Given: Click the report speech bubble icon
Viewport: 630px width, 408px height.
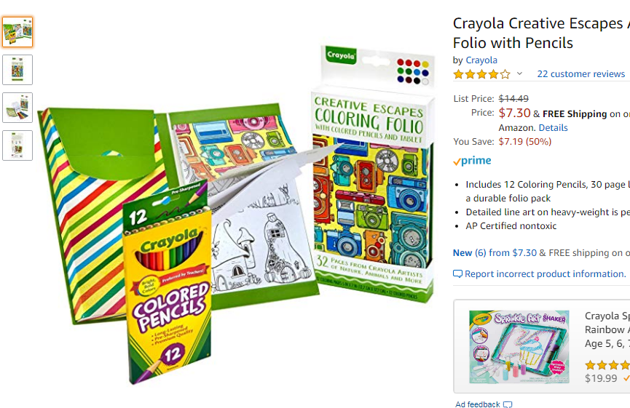Looking at the screenshot, I should point(457,274).
